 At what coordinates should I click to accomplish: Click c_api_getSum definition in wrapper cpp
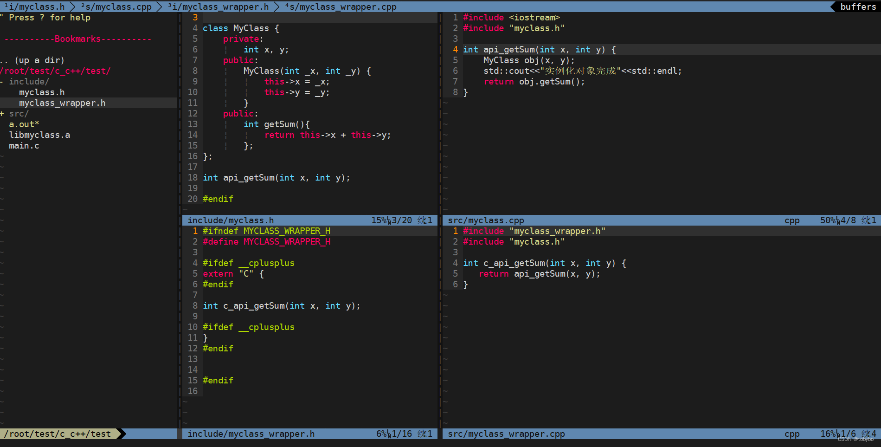point(545,263)
